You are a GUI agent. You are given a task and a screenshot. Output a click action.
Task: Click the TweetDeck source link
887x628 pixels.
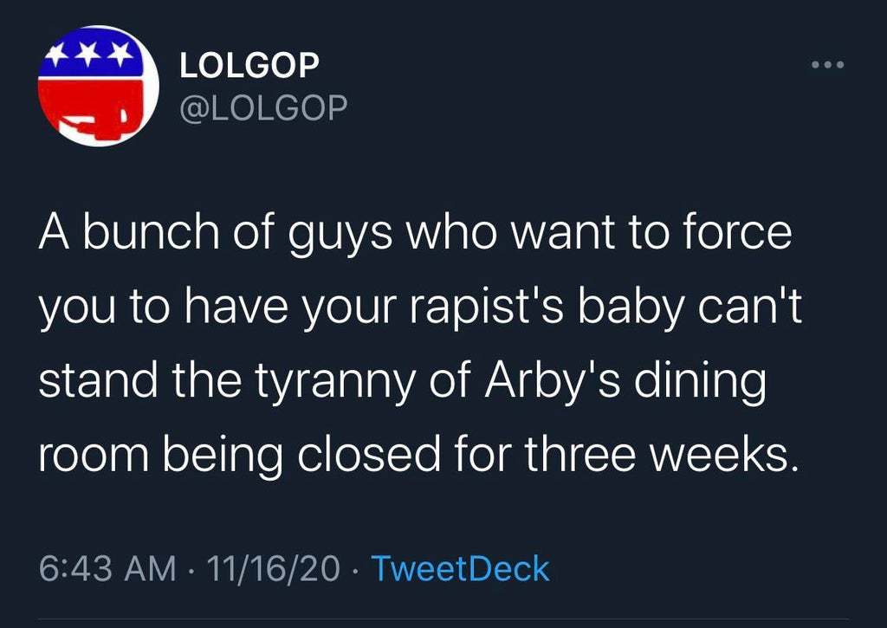[460, 568]
